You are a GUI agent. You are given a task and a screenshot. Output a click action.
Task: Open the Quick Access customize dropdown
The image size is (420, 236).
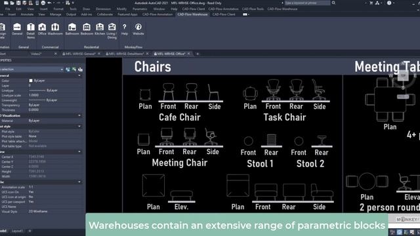pyautogui.click(x=73, y=3)
